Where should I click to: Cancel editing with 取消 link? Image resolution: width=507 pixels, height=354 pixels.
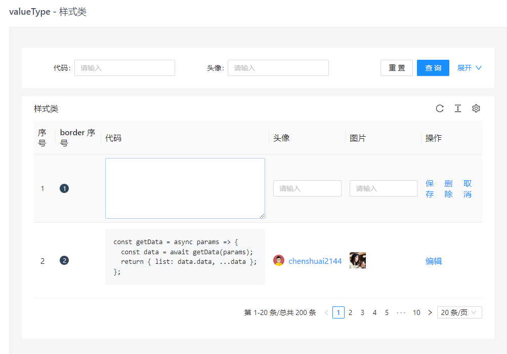[467, 189]
